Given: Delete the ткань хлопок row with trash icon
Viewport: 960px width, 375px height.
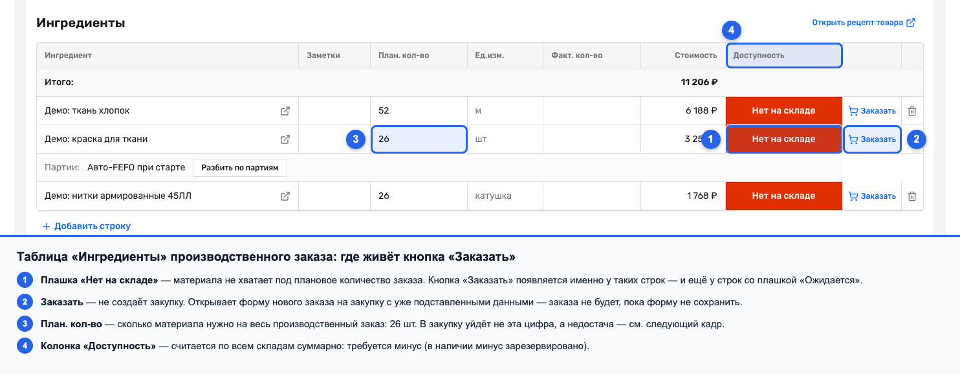Looking at the screenshot, I should click(912, 111).
